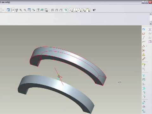The image size is (152, 114).
Task: Restore down the application window
Action: (147, 2)
